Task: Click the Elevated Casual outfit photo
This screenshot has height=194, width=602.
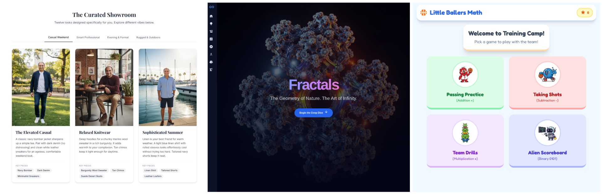Action: (41, 87)
